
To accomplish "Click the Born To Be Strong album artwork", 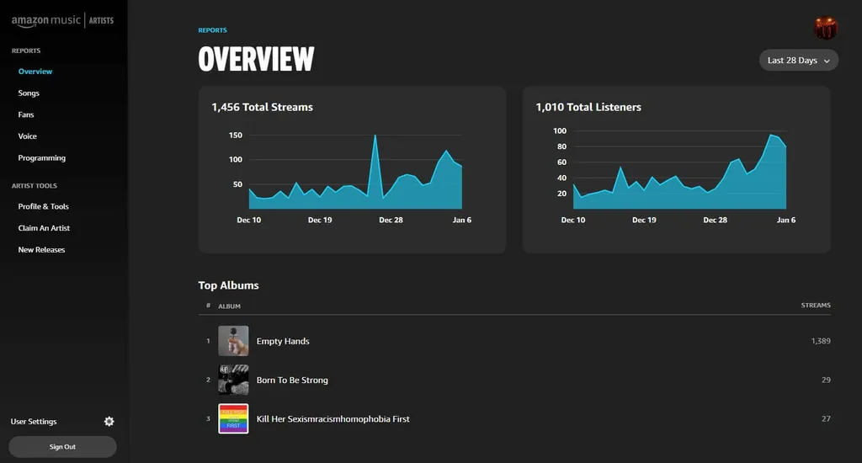I will 233,380.
